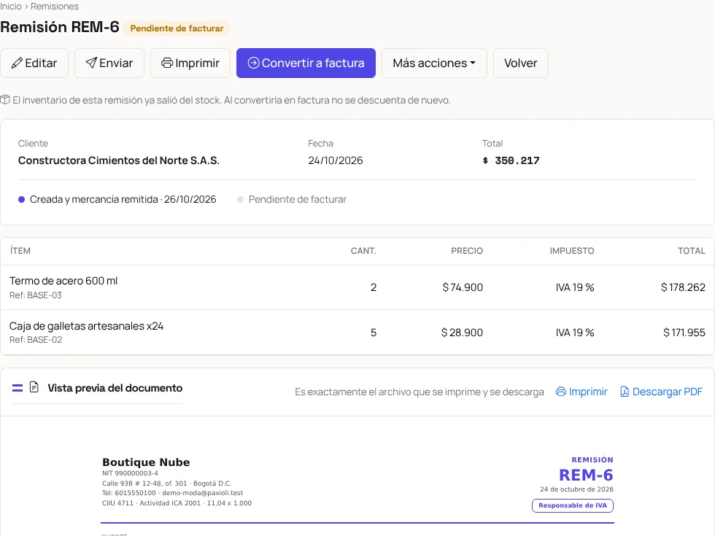Click the PRECIO column header
This screenshot has height=536, width=715.
467,251
